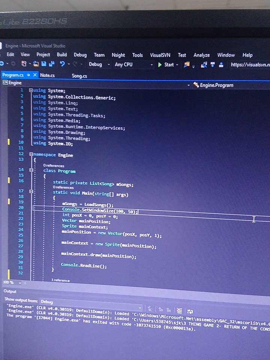This screenshot has width=270, height=360.
Task: Open the Build menu
Action: pyautogui.click(x=62, y=55)
